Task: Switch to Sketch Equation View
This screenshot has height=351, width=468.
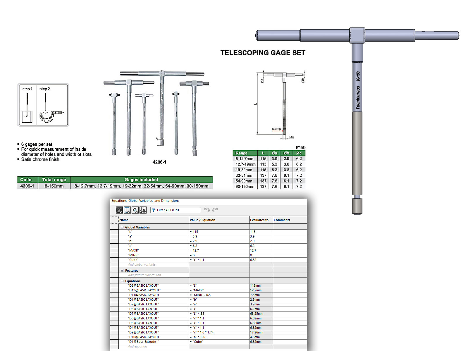Action: click(x=127, y=210)
